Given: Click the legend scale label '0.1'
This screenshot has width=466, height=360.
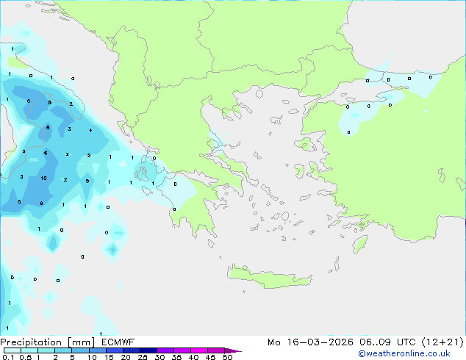Looking at the screenshot, I should pos(8,357).
